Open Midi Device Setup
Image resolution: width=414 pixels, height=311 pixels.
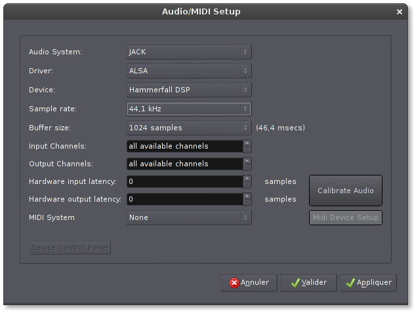point(346,217)
